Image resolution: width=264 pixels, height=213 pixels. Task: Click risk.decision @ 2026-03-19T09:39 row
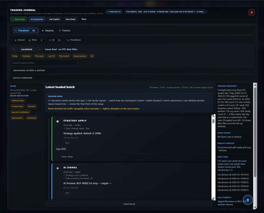(233, 179)
